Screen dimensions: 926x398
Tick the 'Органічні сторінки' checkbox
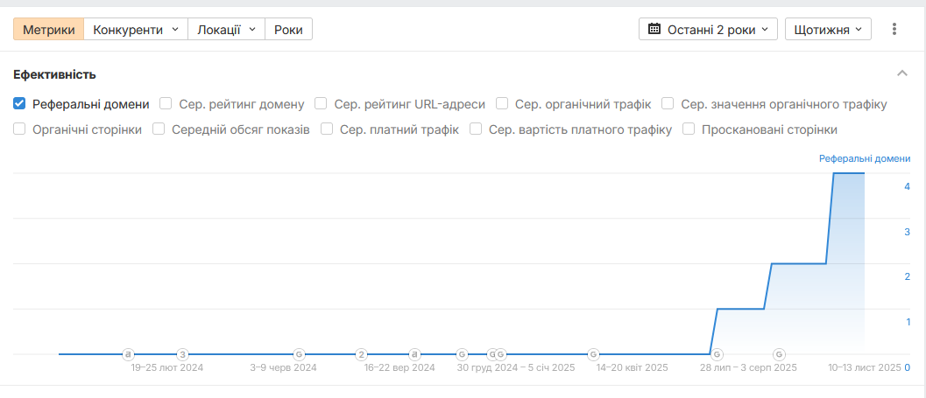click(x=19, y=129)
